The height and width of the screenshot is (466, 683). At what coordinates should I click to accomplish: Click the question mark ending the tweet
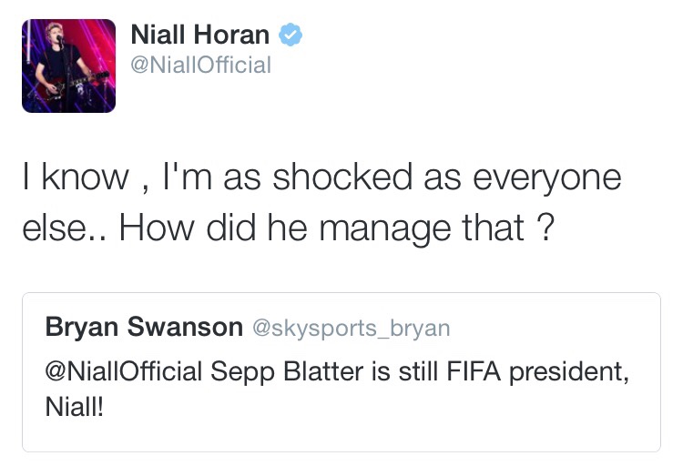click(x=545, y=227)
